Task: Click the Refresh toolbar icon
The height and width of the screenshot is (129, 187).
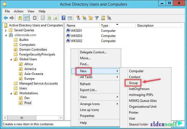Action: 49,18
